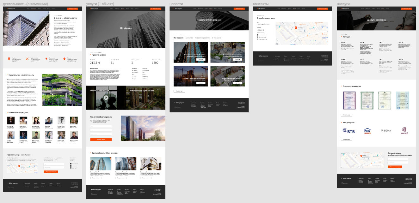Click the ПИК Группа partner logo
The image size is (419, 203).
pyautogui.click(x=367, y=130)
